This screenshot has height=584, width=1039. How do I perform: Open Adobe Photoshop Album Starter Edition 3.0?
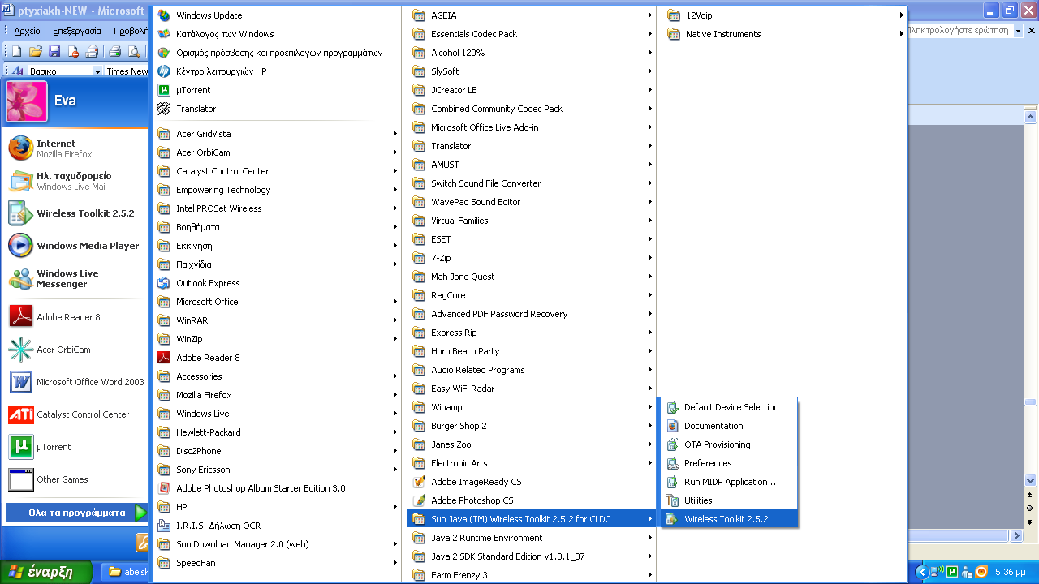click(277, 488)
